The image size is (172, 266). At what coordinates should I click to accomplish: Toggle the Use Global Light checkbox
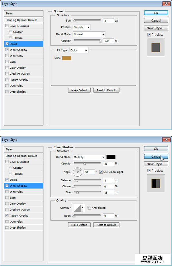point(101,172)
